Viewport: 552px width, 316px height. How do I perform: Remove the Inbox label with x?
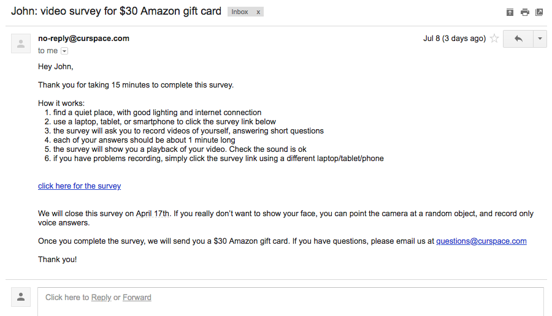tap(258, 12)
